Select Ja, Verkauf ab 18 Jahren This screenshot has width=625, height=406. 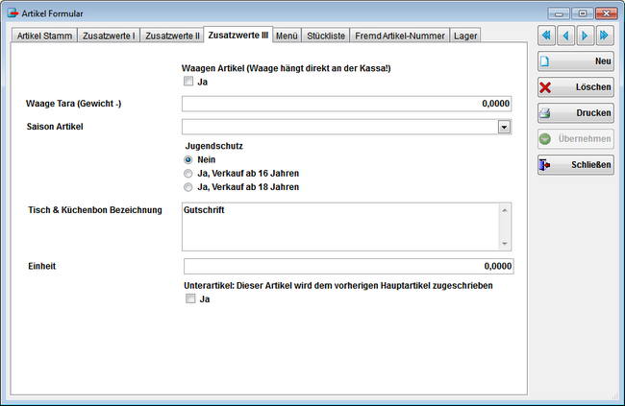coord(188,187)
